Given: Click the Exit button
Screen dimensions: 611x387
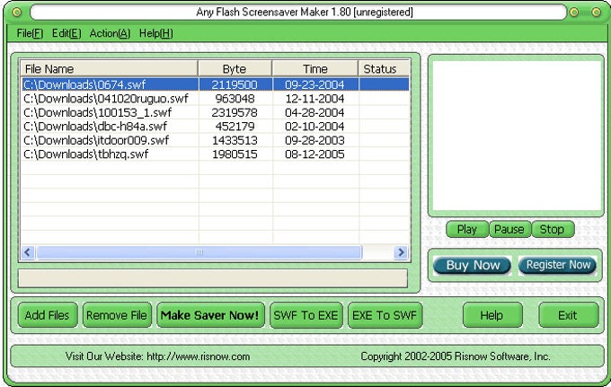Looking at the screenshot, I should 568,315.
